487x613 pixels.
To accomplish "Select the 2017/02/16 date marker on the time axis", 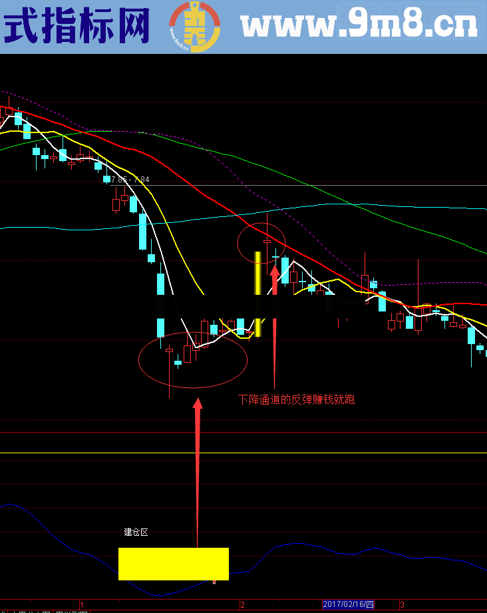I will (x=348, y=604).
